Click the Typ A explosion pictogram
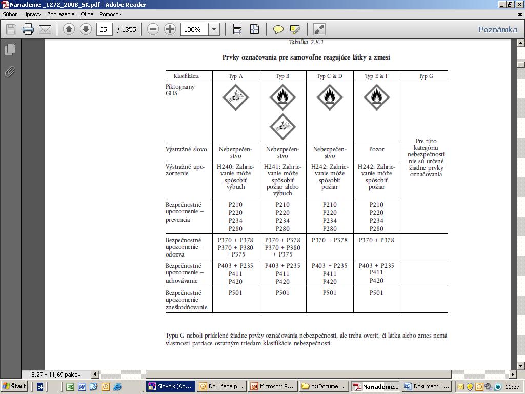The image size is (525, 394). [x=235, y=97]
